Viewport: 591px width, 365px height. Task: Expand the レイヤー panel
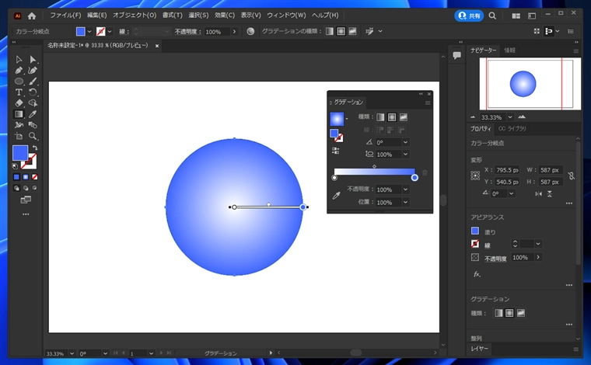point(480,349)
